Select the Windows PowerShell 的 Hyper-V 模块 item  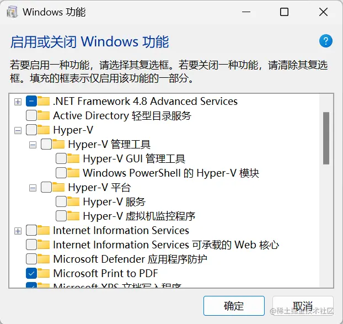click(x=170, y=173)
